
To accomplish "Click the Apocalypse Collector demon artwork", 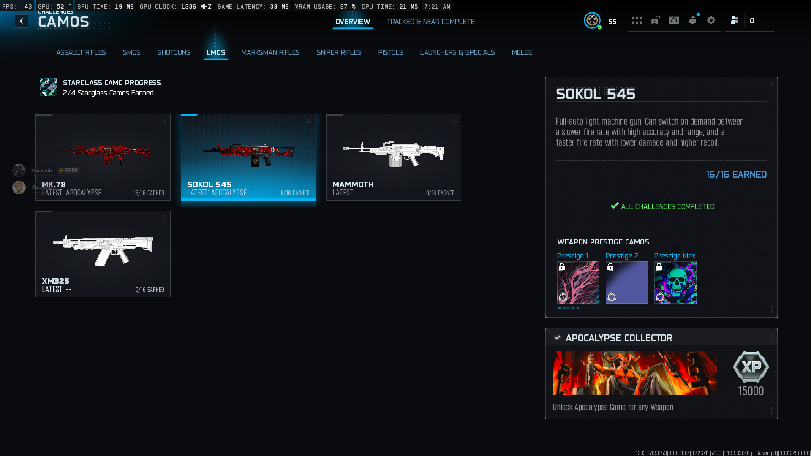I will coord(635,373).
